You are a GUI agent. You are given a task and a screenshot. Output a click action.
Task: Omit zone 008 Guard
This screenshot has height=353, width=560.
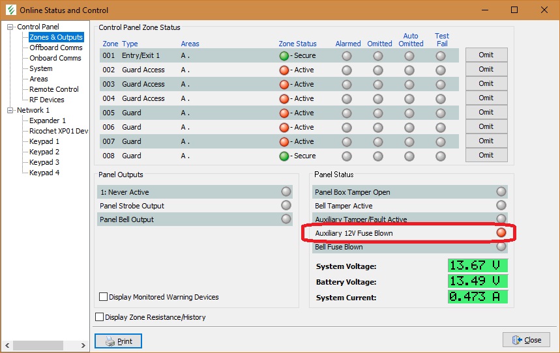(486, 155)
